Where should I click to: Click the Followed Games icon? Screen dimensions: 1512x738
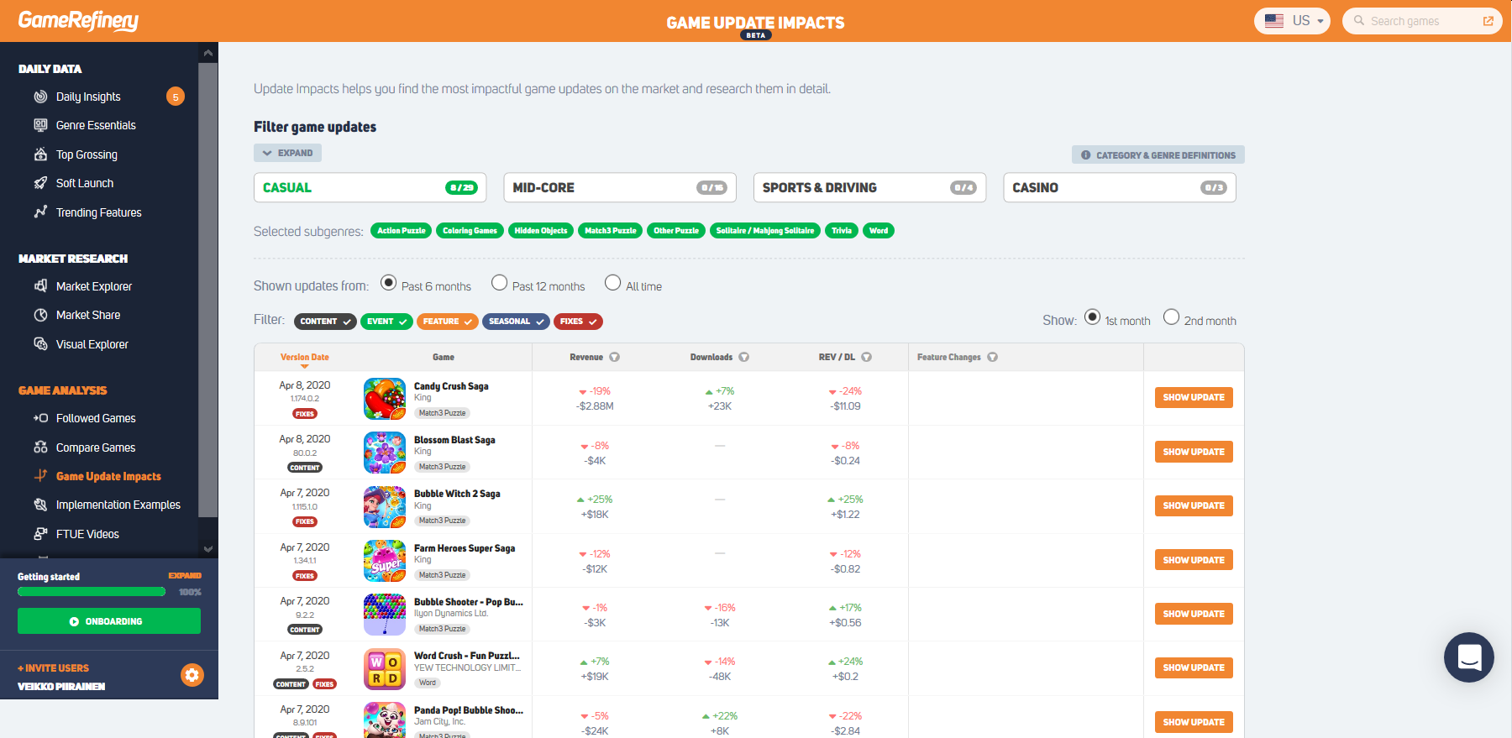40,418
